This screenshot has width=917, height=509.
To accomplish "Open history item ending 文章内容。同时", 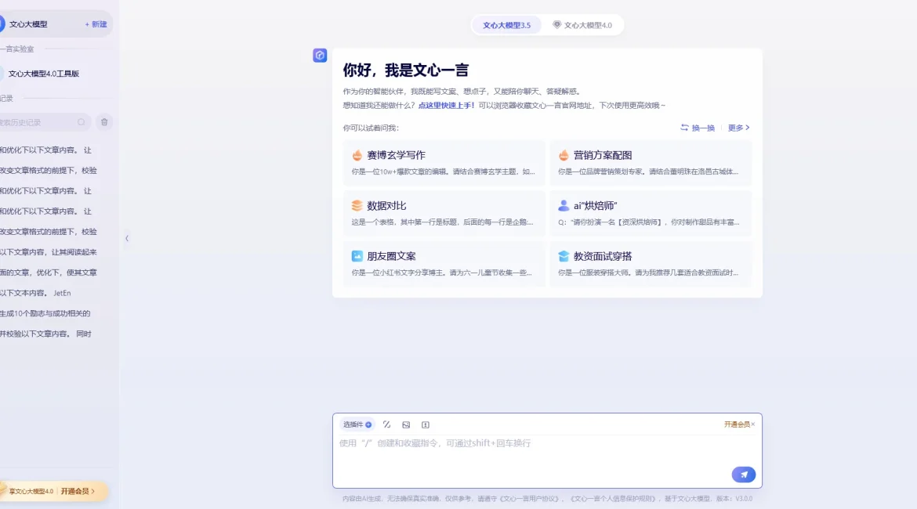I will pos(45,334).
